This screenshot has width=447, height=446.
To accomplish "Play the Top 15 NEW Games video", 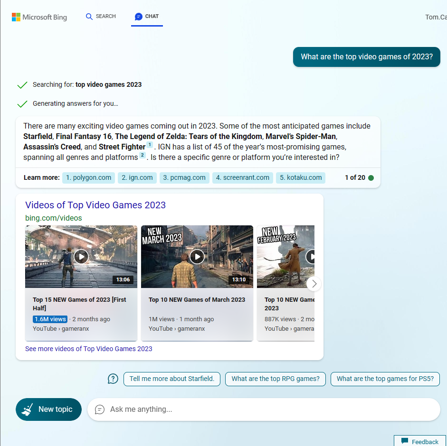I will tap(81, 257).
